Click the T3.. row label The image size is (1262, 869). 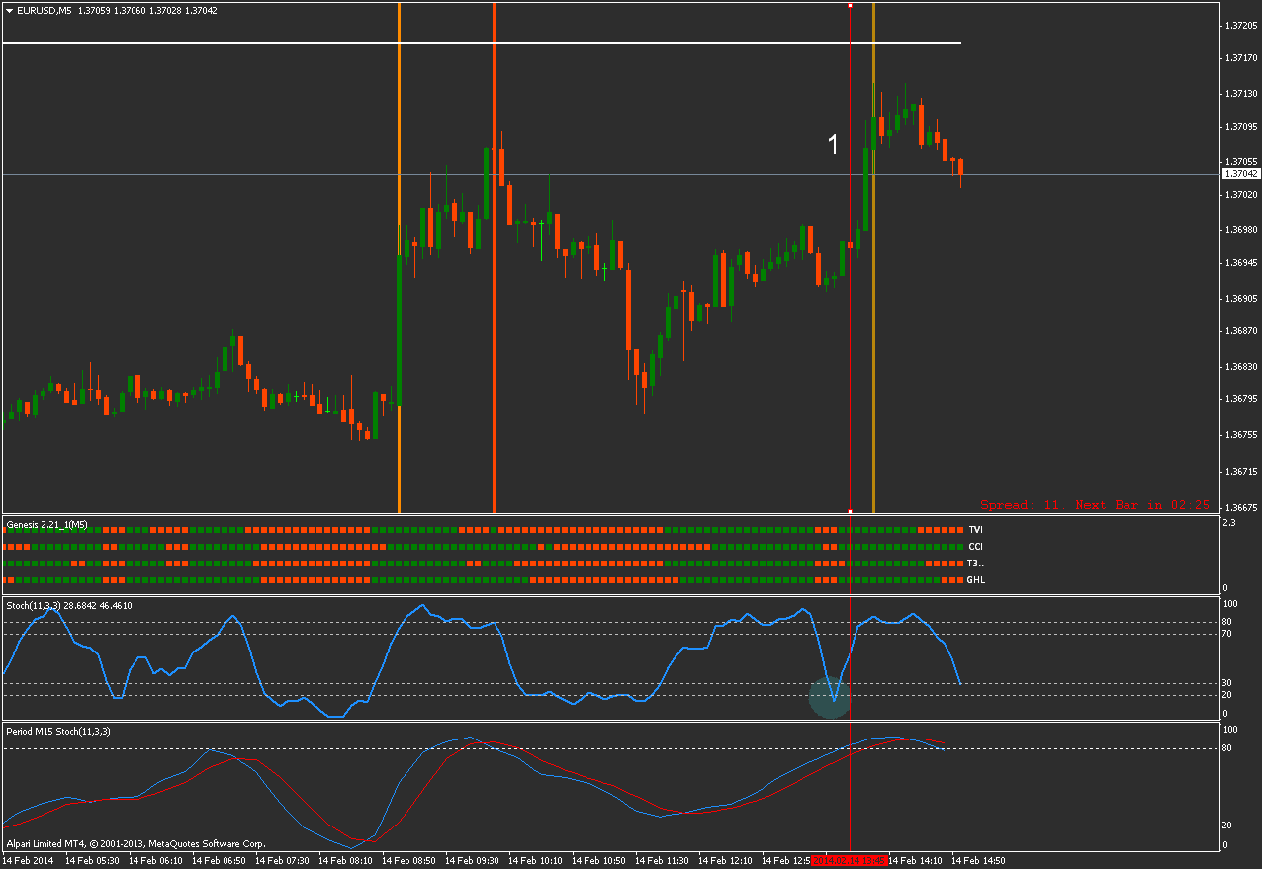[x=976, y=564]
